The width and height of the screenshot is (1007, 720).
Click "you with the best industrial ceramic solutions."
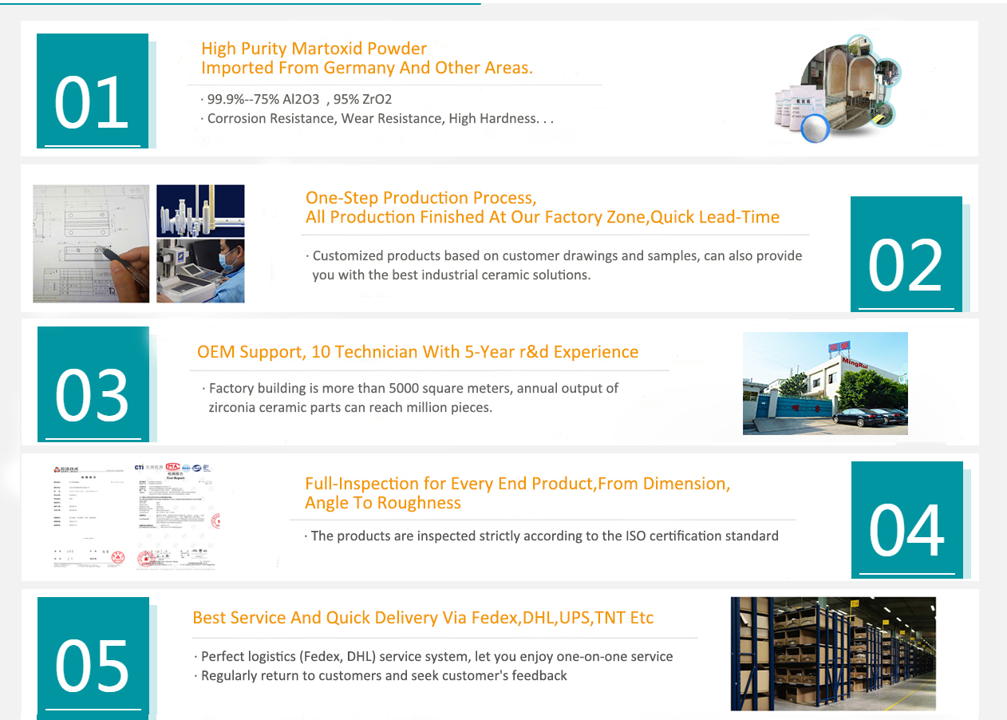452,275
